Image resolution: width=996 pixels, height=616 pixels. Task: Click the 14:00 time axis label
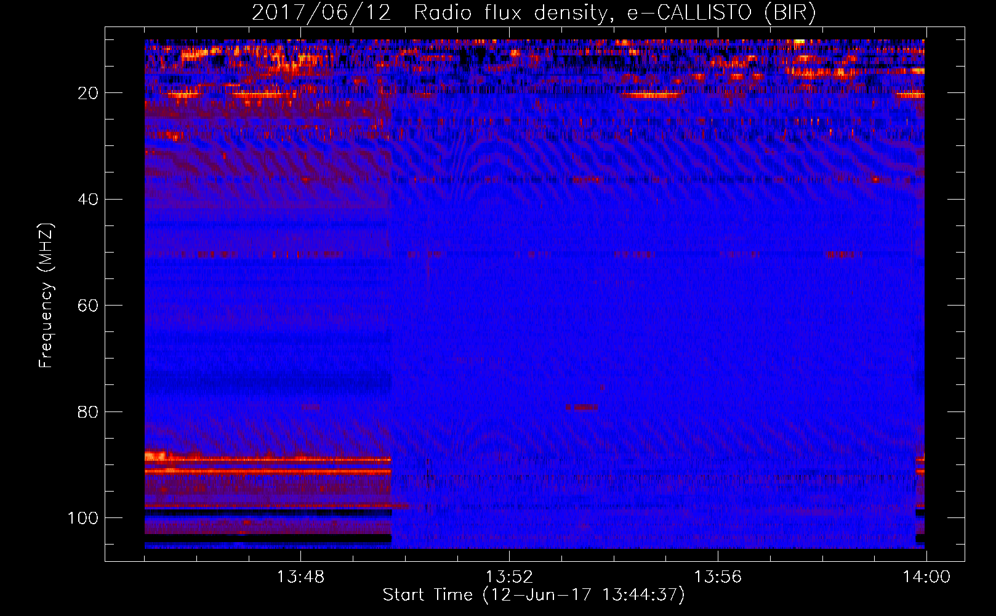pyautogui.click(x=926, y=577)
